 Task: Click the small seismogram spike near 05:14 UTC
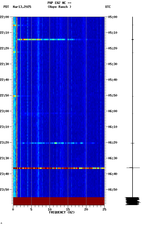133,39
